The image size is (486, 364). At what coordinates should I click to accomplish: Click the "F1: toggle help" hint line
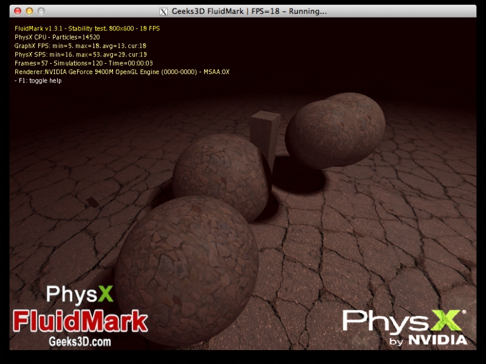click(x=38, y=81)
